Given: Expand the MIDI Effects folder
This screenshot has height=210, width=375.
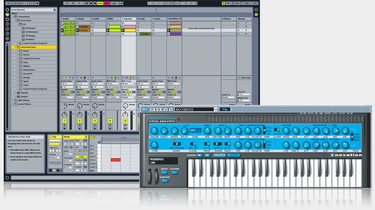Looking at the screenshot, I should [13, 100].
